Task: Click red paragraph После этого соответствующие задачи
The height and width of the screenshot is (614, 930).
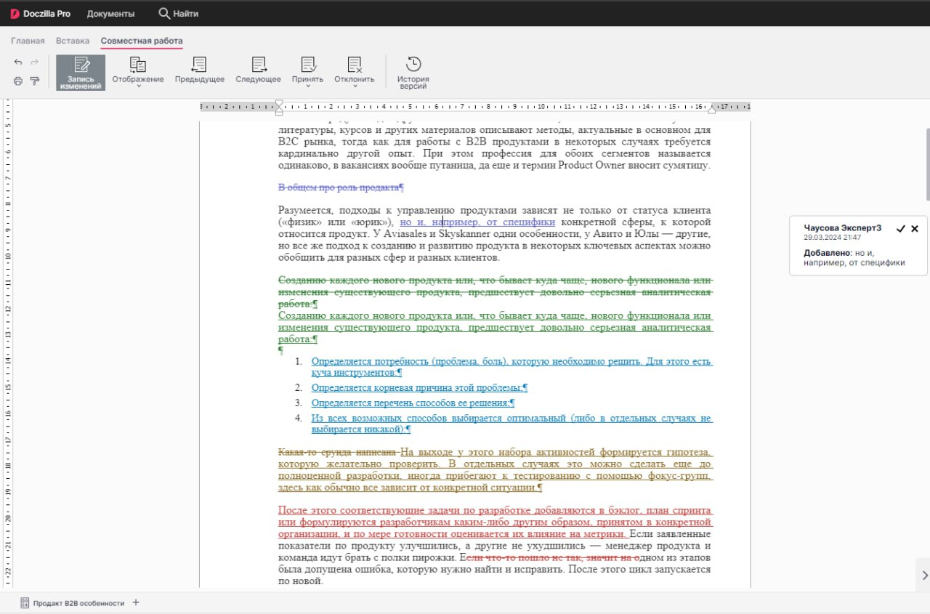Action: point(495,522)
